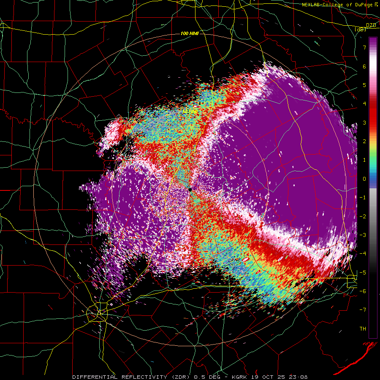This screenshot has width=380, height=380.
Task: Click the -7 value on the color scale
Action: point(363,310)
